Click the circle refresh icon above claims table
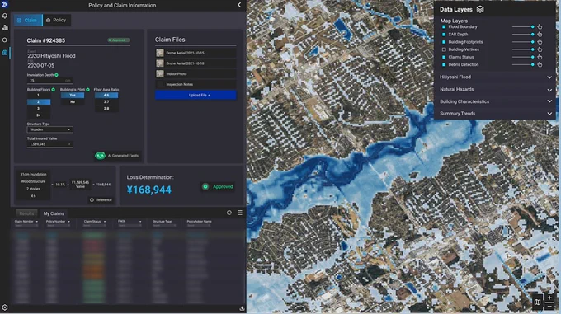This screenshot has width=561, height=314. 229,213
